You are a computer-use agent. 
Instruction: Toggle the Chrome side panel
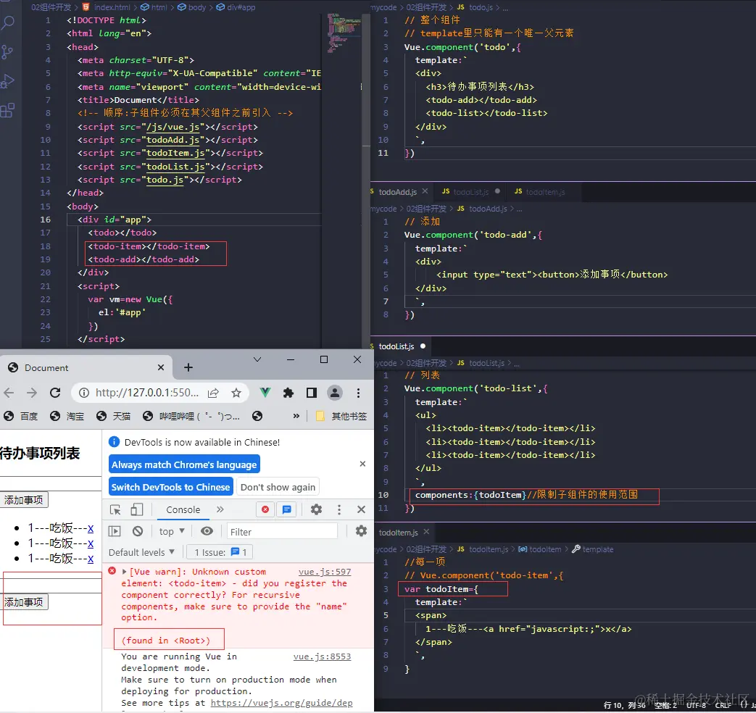312,393
